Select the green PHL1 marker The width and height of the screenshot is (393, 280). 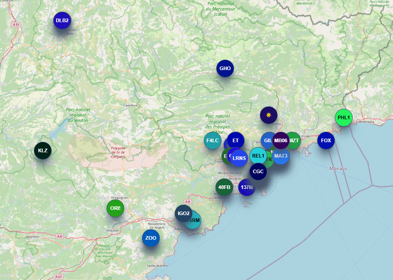[x=344, y=118]
